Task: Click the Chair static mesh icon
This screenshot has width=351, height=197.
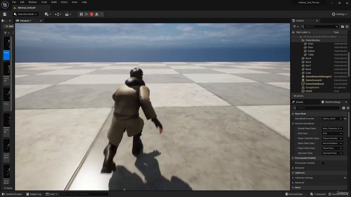Action: click(x=305, y=44)
